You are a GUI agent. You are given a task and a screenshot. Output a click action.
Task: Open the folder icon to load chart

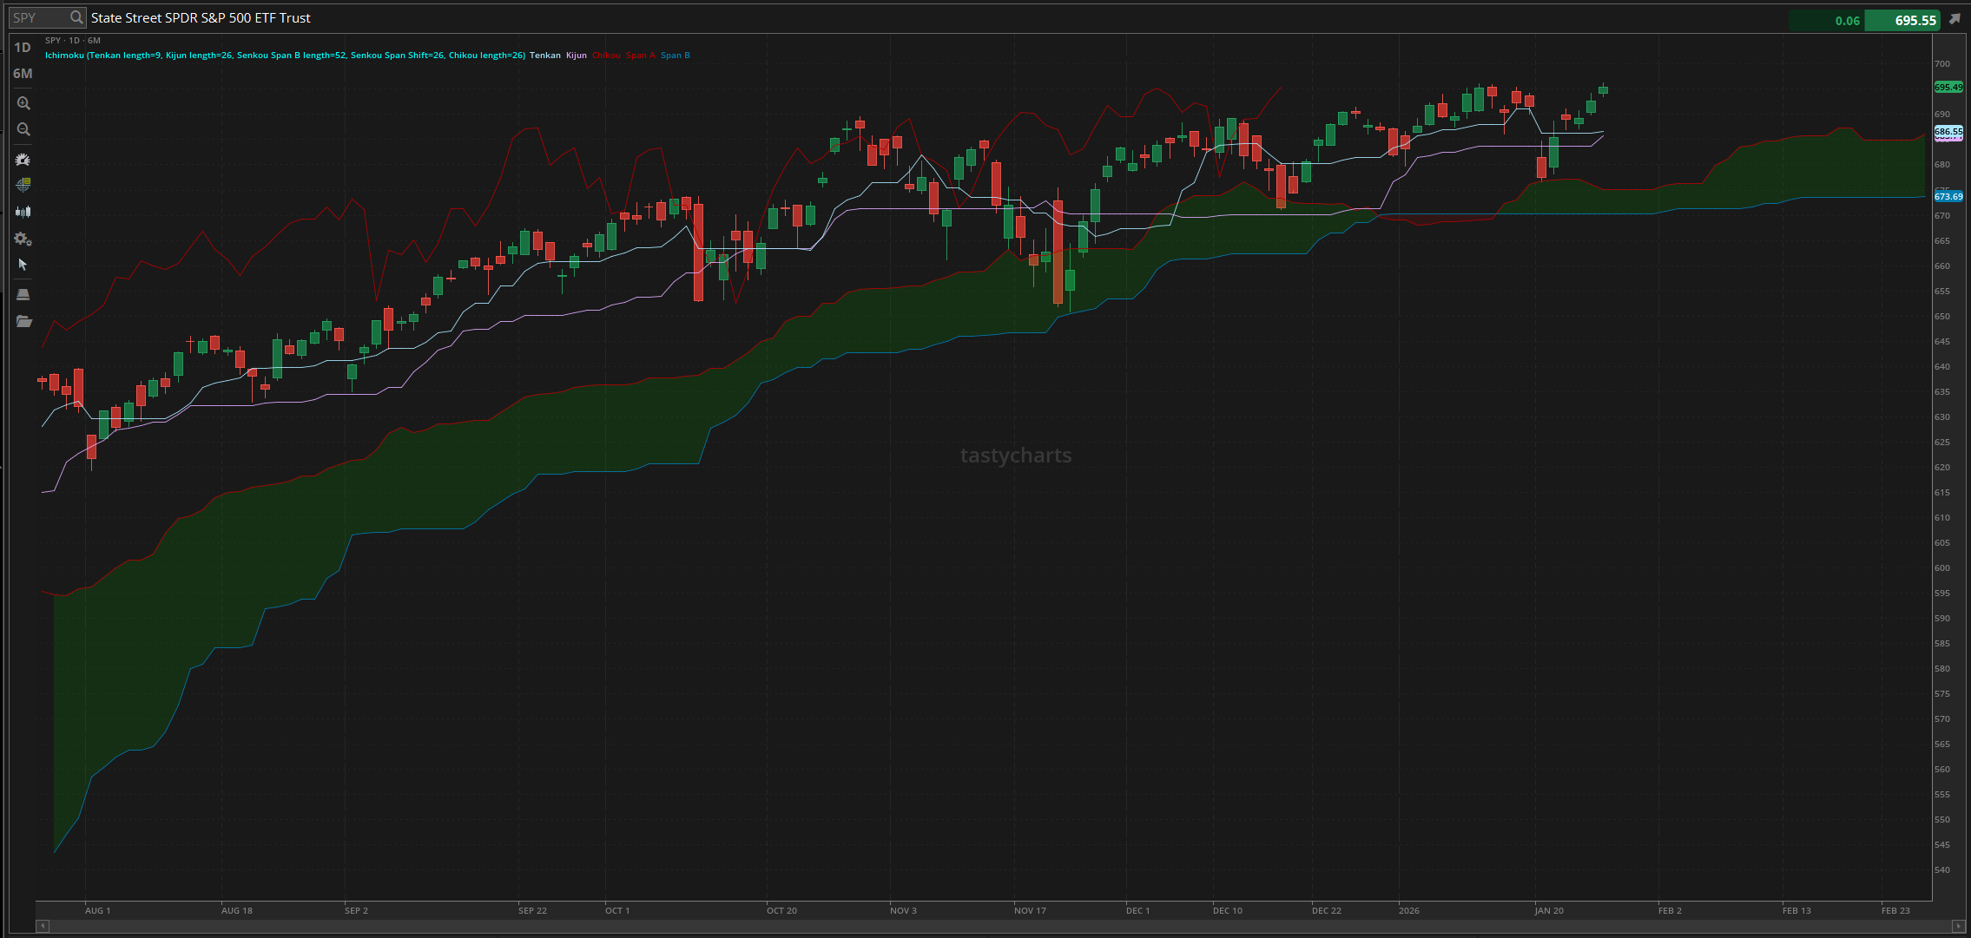tap(23, 321)
